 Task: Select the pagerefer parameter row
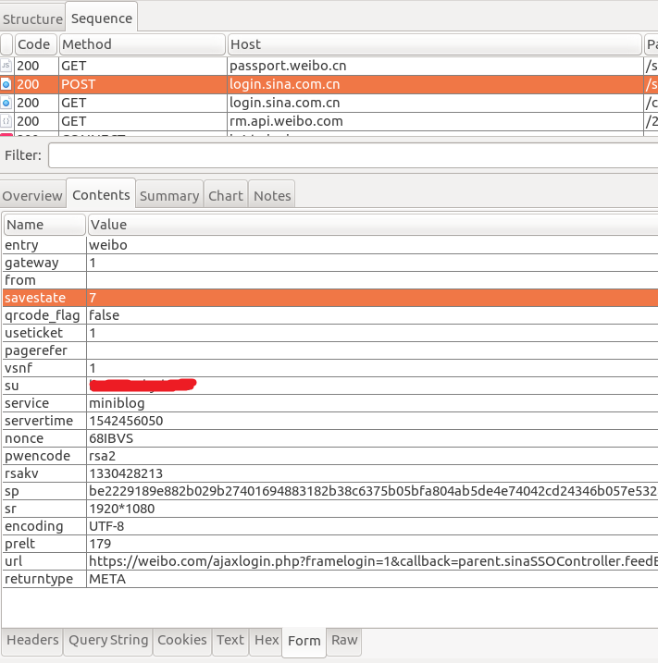coord(330,350)
